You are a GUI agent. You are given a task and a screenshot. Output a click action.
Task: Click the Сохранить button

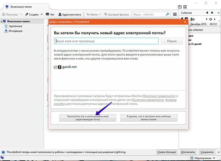pos(207,152)
